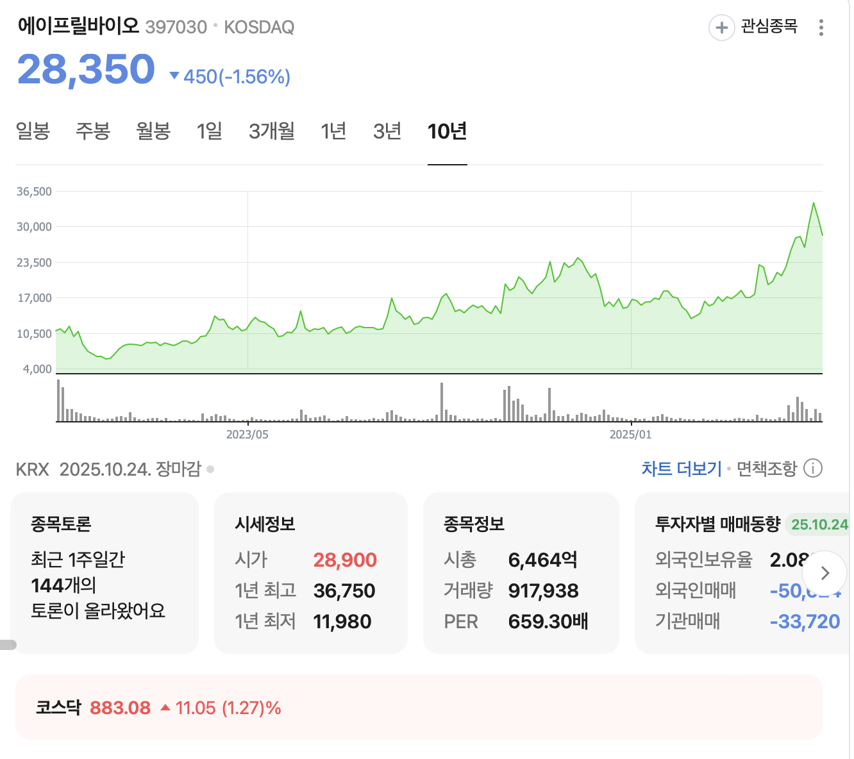The height and width of the screenshot is (759, 854).
Task: Choose the 1년 chart period
Action: [x=333, y=131]
